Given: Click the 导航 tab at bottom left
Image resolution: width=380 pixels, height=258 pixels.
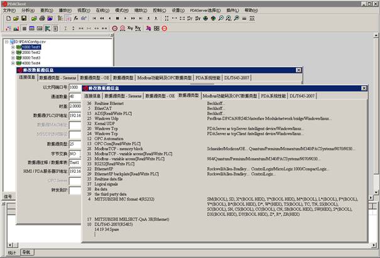Looking at the screenshot, I should pos(26,252).
